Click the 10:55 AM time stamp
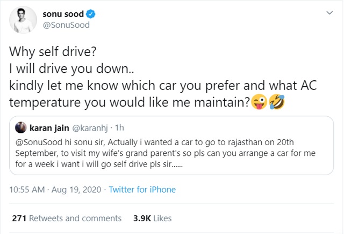This screenshot has height=234, width=344. (x=27, y=190)
